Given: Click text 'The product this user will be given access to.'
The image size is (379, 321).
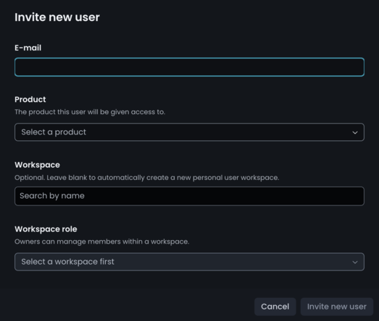Looking at the screenshot, I should pyautogui.click(x=90, y=112).
